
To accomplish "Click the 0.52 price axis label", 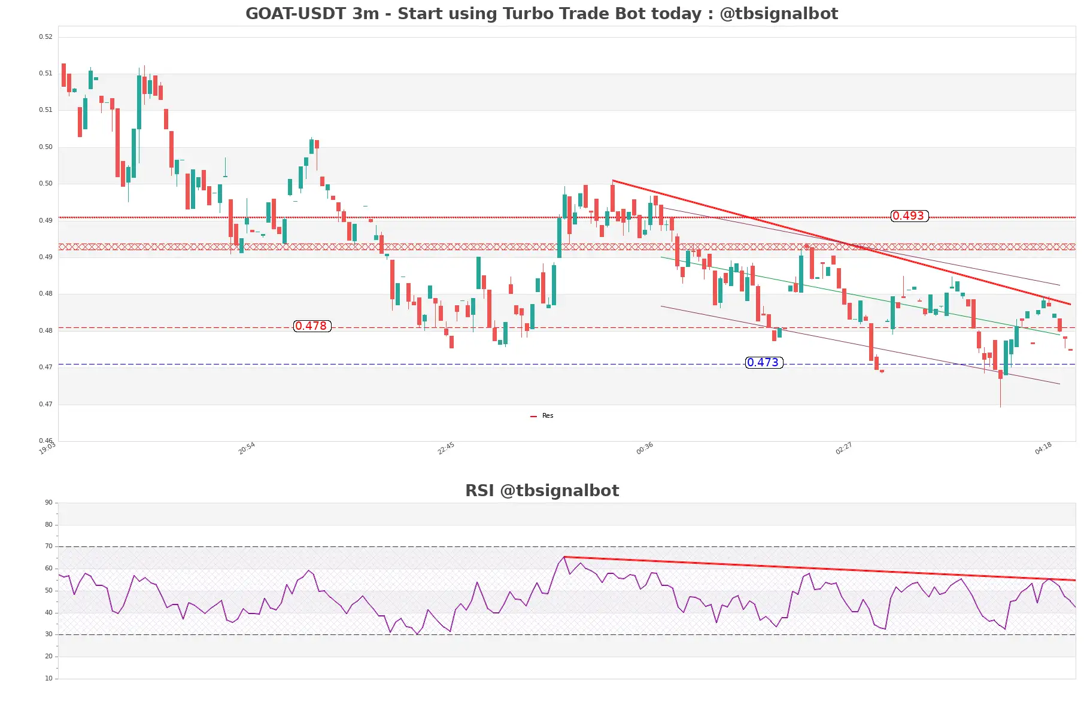I will click(45, 37).
